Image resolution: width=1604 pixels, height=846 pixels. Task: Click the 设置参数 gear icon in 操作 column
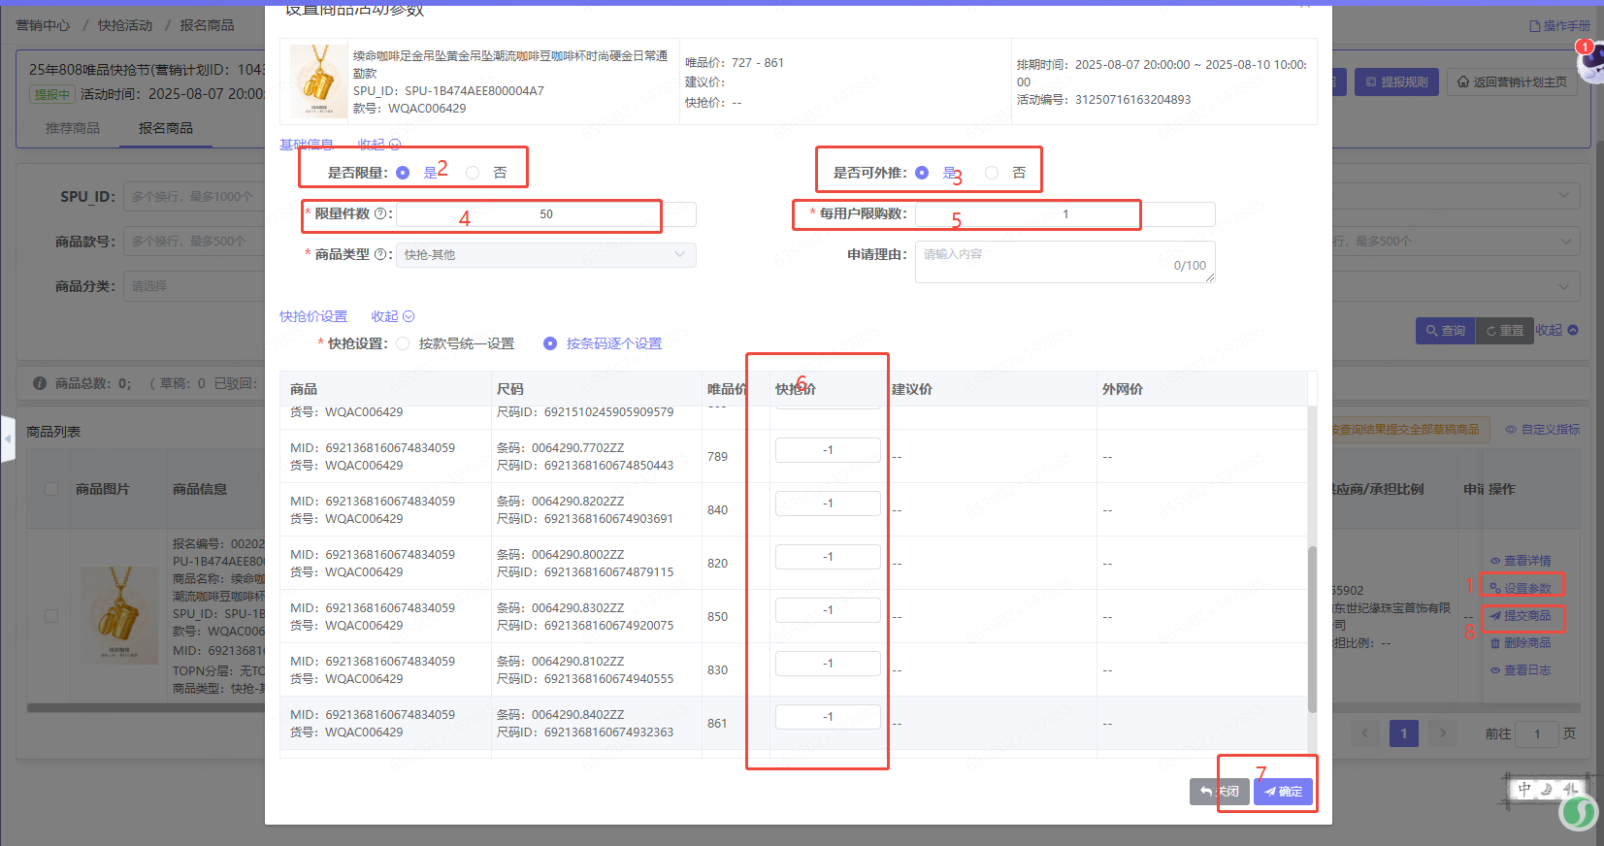(x=1495, y=588)
